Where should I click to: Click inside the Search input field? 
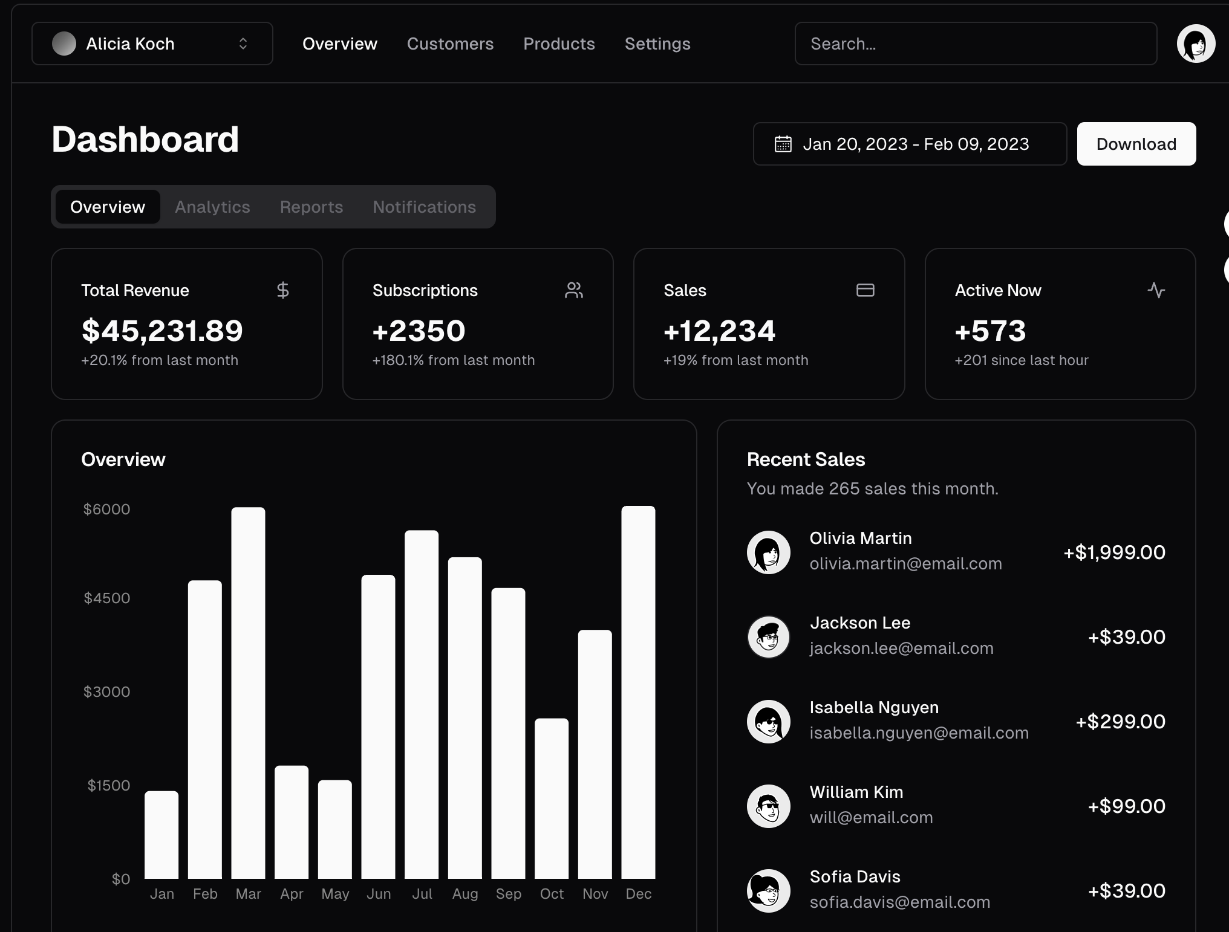975,44
